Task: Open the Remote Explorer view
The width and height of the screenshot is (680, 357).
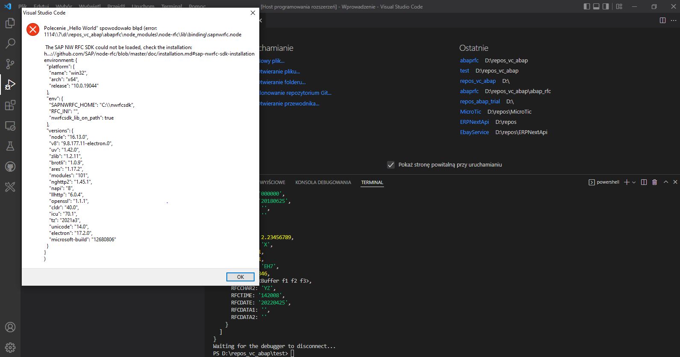Action: click(10, 126)
